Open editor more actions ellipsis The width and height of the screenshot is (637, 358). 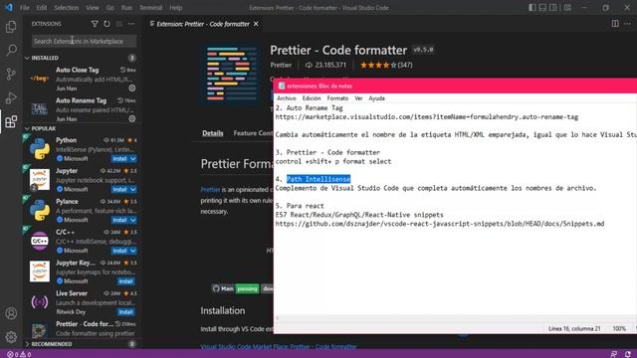tap(628, 24)
